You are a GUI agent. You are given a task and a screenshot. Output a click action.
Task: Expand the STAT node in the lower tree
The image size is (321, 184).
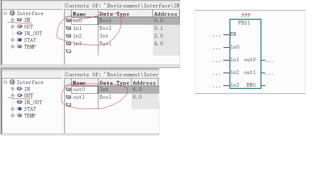point(12,109)
